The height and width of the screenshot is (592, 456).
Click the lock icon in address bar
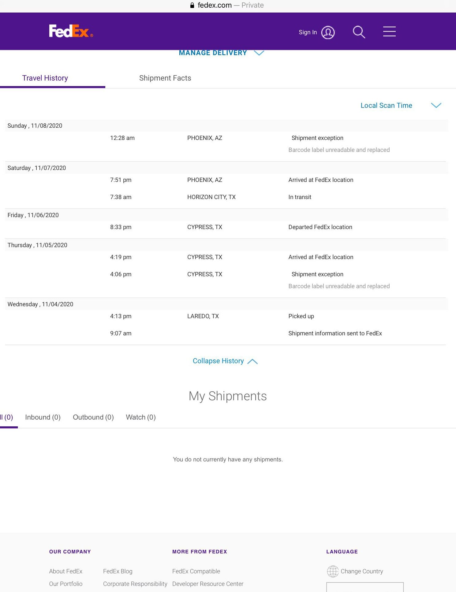coord(192,5)
